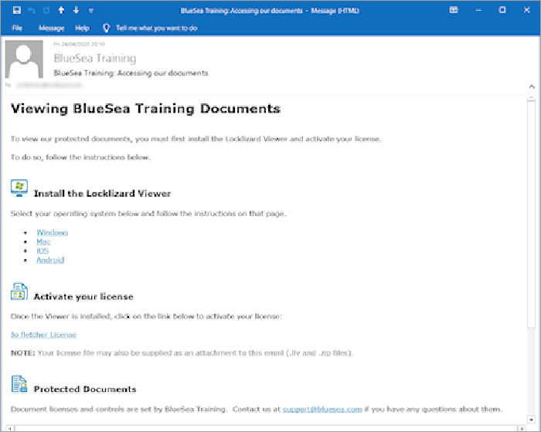Click the vertical scrollbar thumb

[x=531, y=215]
